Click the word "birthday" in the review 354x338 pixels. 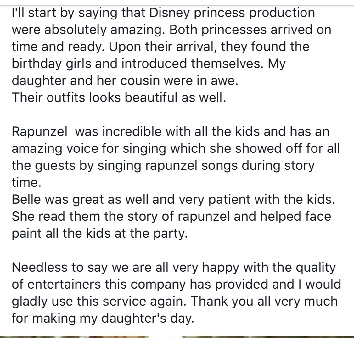(37, 64)
